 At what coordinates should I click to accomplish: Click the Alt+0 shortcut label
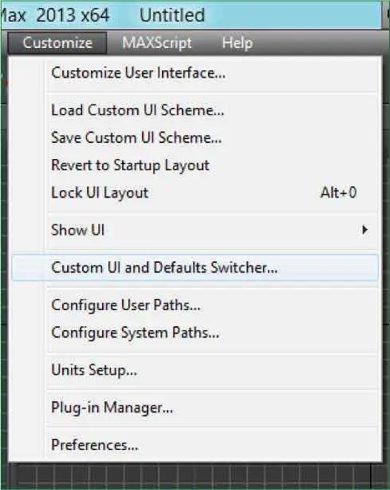pyautogui.click(x=339, y=193)
